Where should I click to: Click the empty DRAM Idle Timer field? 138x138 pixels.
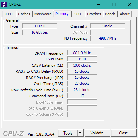pos(82,102)
